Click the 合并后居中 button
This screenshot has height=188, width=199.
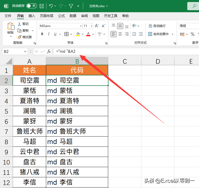click(x=158, y=34)
